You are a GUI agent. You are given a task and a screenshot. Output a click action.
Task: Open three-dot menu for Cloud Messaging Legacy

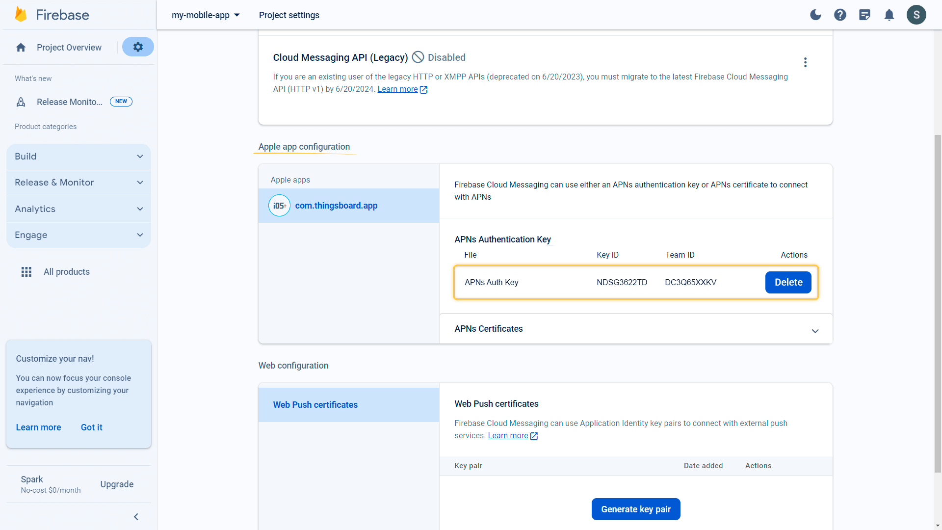pos(805,62)
